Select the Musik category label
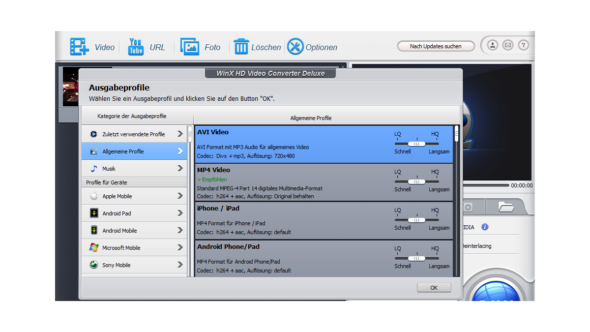 coord(109,169)
